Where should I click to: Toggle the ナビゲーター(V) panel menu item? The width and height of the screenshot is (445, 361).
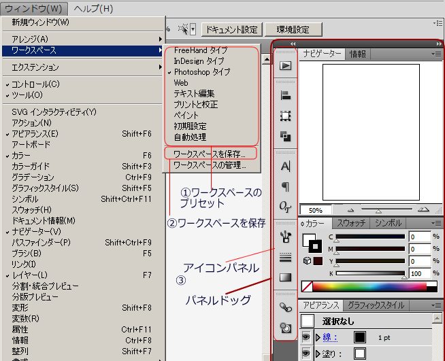82,232
